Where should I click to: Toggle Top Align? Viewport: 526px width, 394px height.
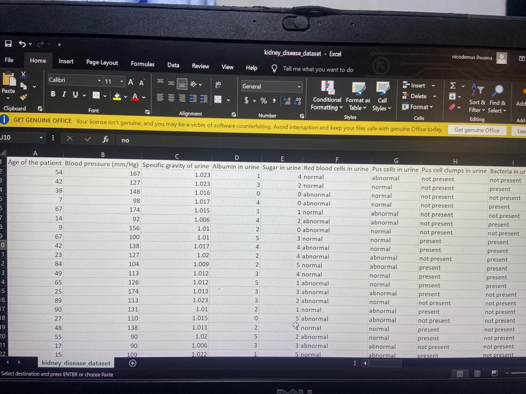[160, 82]
